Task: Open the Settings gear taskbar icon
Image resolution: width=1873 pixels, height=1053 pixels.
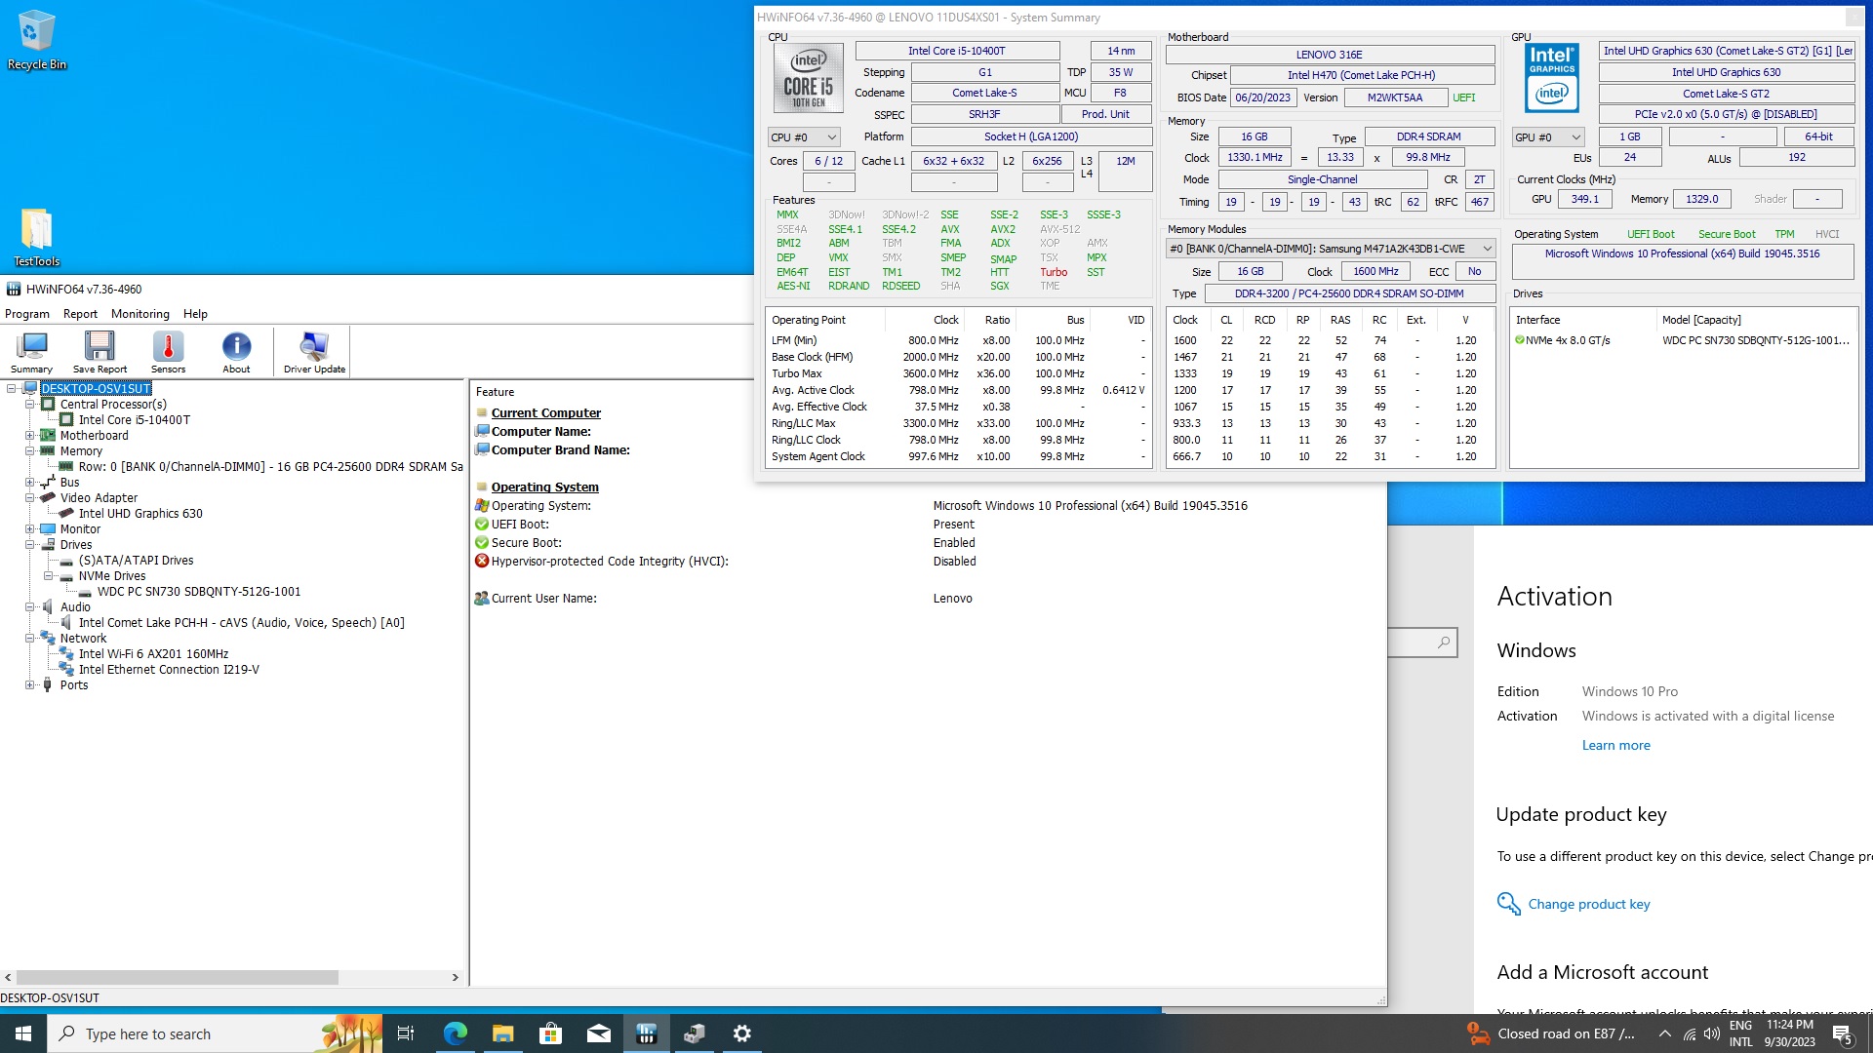Action: (742, 1033)
